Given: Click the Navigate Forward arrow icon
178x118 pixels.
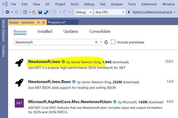Looking at the screenshot, I should [x=17, y=12].
